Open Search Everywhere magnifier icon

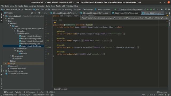[x=169, y=10]
